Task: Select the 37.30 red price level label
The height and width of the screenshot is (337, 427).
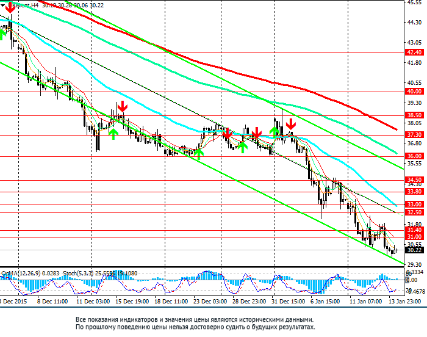Action: 414,135
